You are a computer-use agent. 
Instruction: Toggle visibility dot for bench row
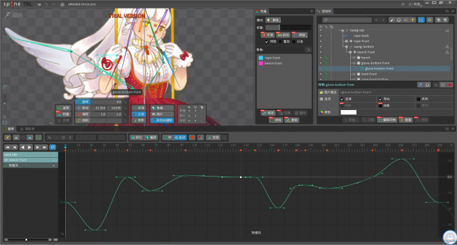tap(321, 58)
